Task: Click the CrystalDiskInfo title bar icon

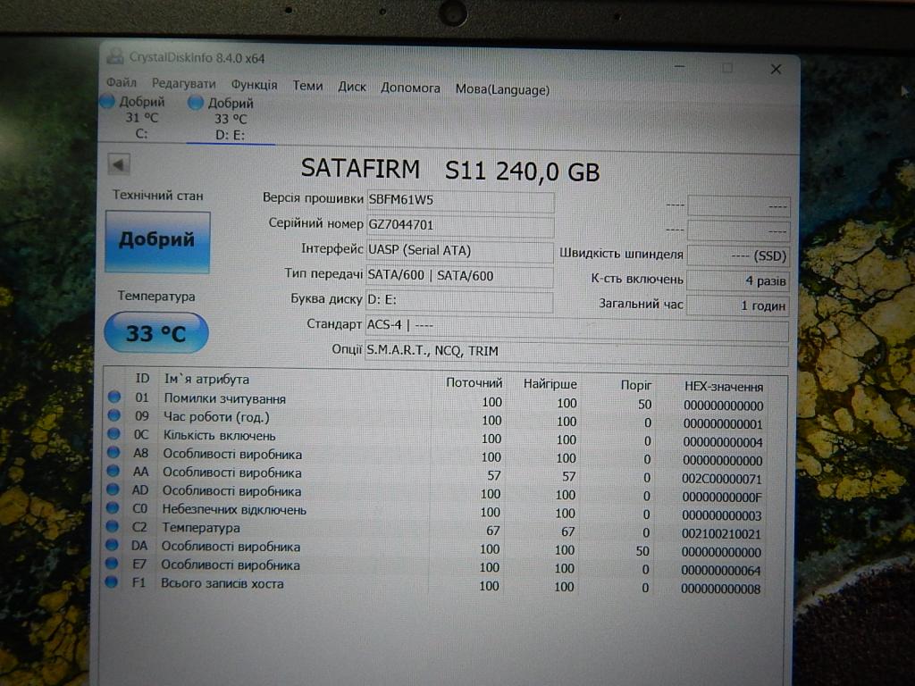Action: (x=115, y=56)
